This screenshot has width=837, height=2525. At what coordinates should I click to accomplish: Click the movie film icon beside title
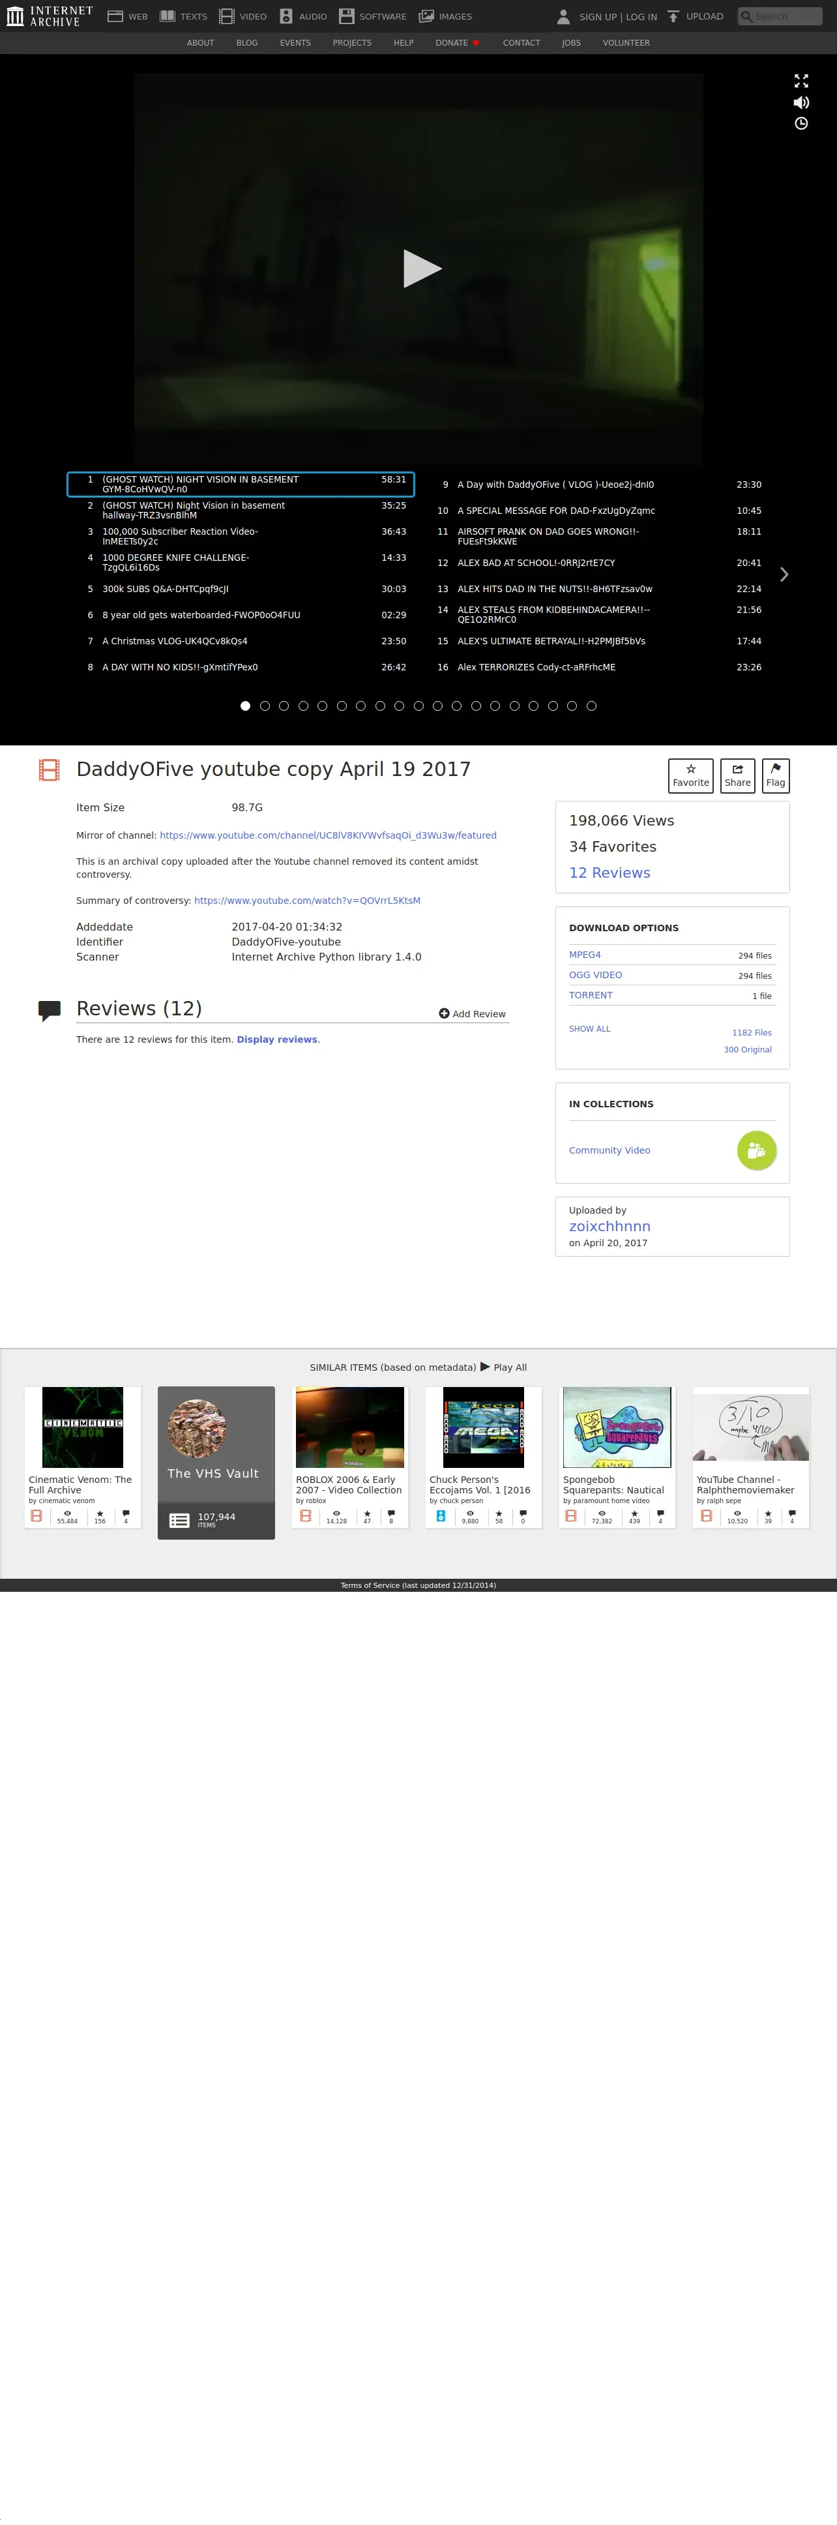click(x=49, y=769)
